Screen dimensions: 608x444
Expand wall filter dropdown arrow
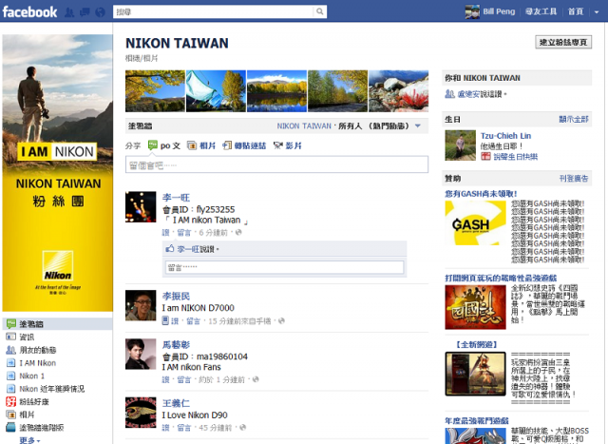pos(418,125)
